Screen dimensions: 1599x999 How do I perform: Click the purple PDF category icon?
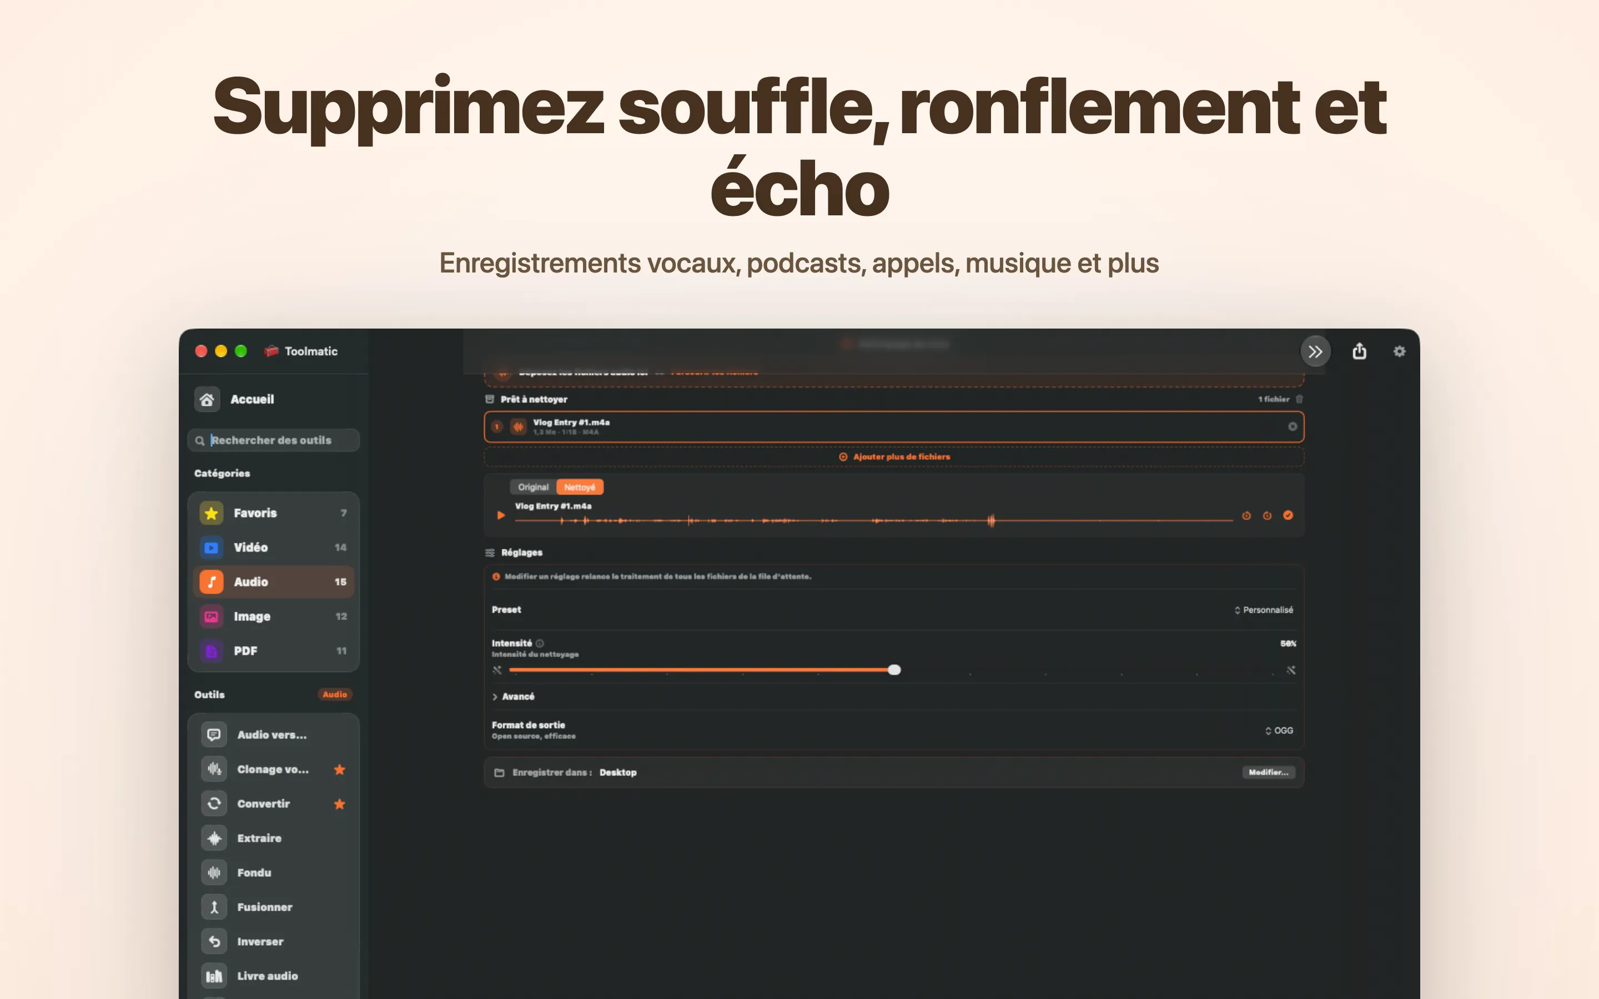(212, 651)
